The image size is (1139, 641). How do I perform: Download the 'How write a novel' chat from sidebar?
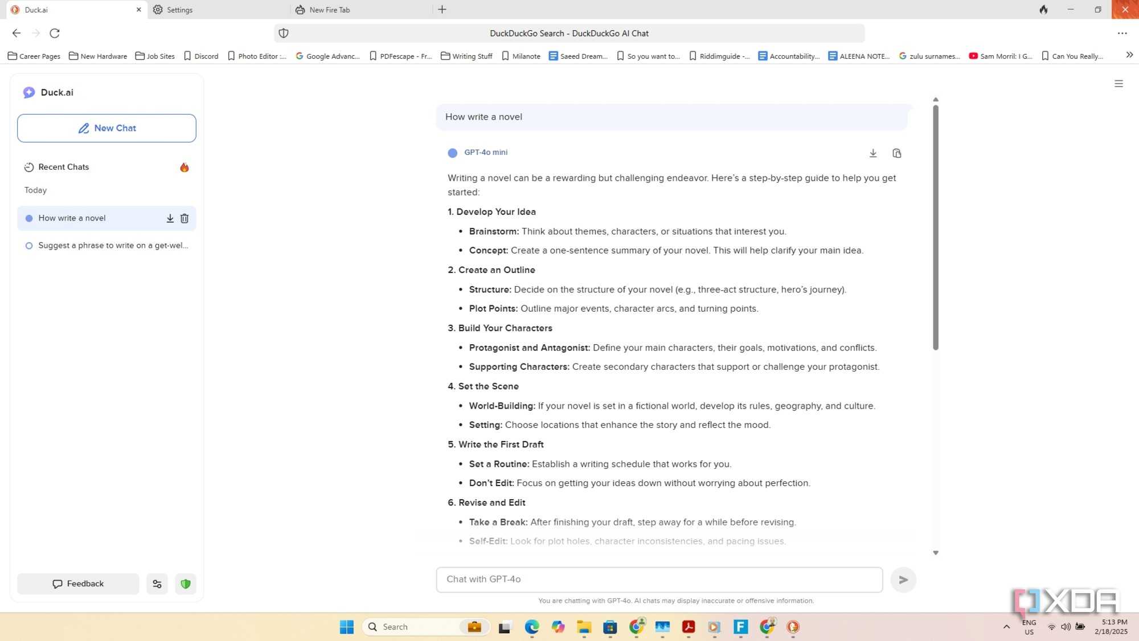tap(170, 218)
